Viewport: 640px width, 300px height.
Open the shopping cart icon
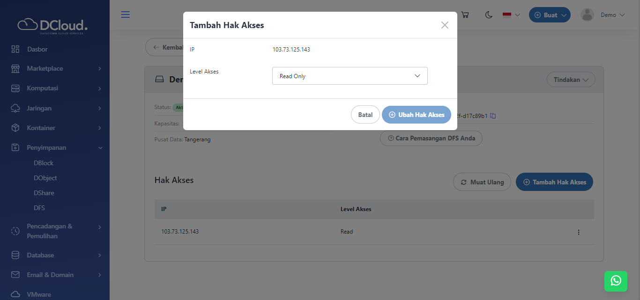(465, 15)
